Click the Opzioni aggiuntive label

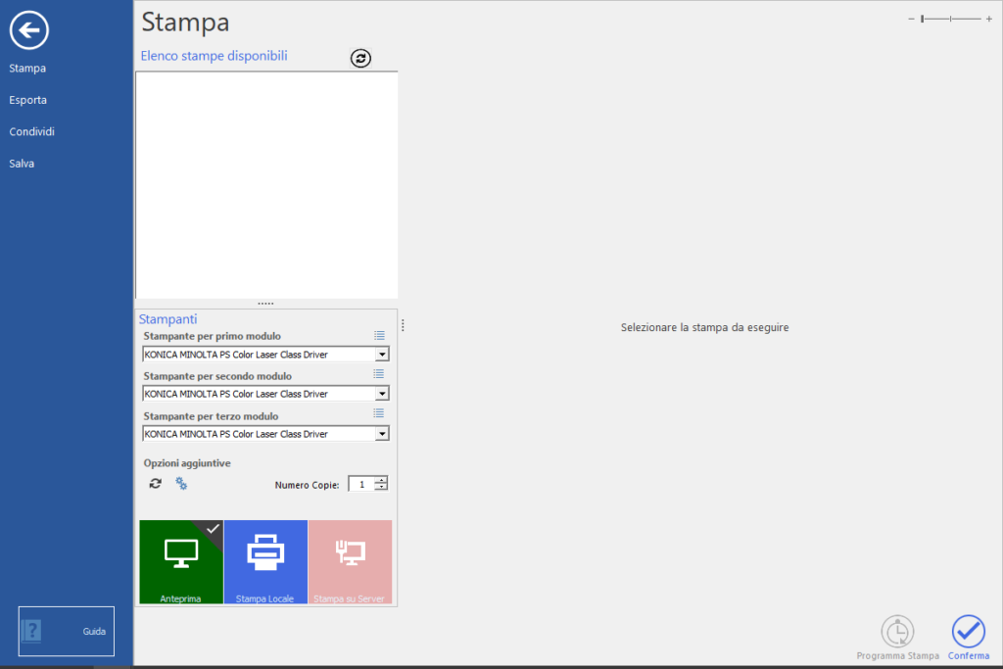click(187, 463)
